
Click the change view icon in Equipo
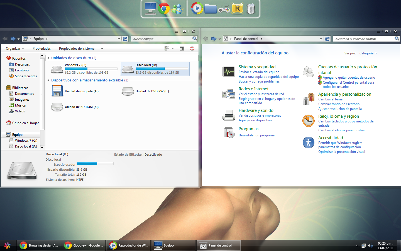[x=167, y=49]
